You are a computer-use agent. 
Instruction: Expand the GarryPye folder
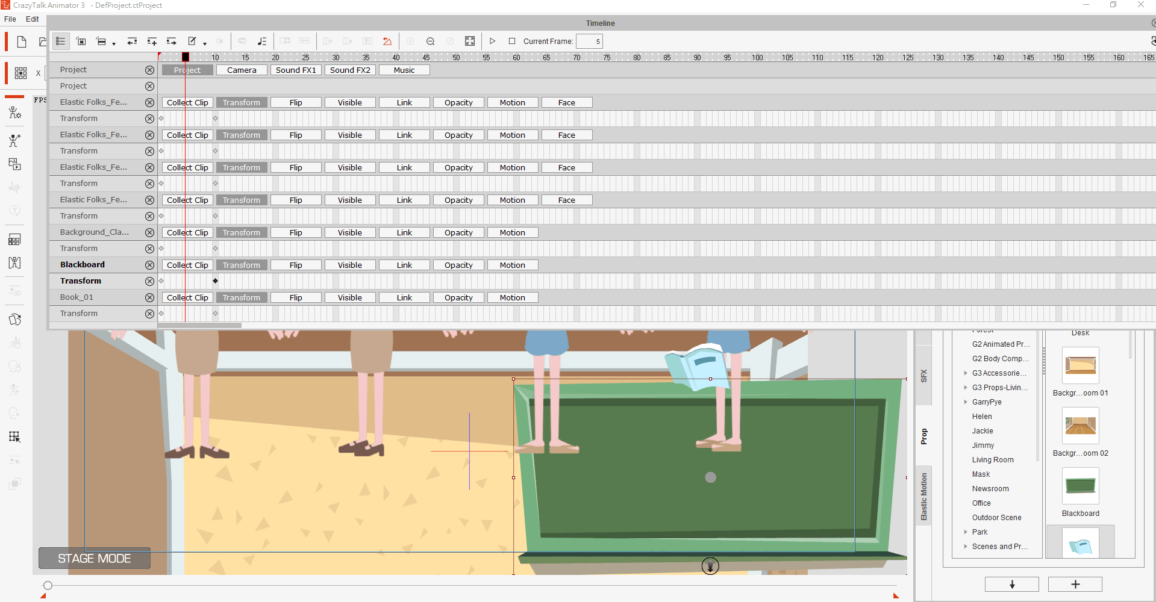pos(966,402)
